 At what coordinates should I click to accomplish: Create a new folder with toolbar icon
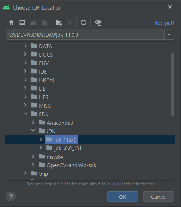pos(59,23)
